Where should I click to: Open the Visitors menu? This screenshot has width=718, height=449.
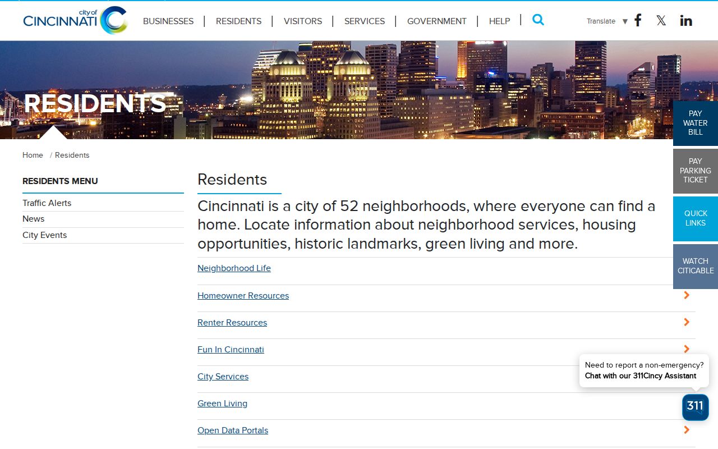click(x=303, y=21)
